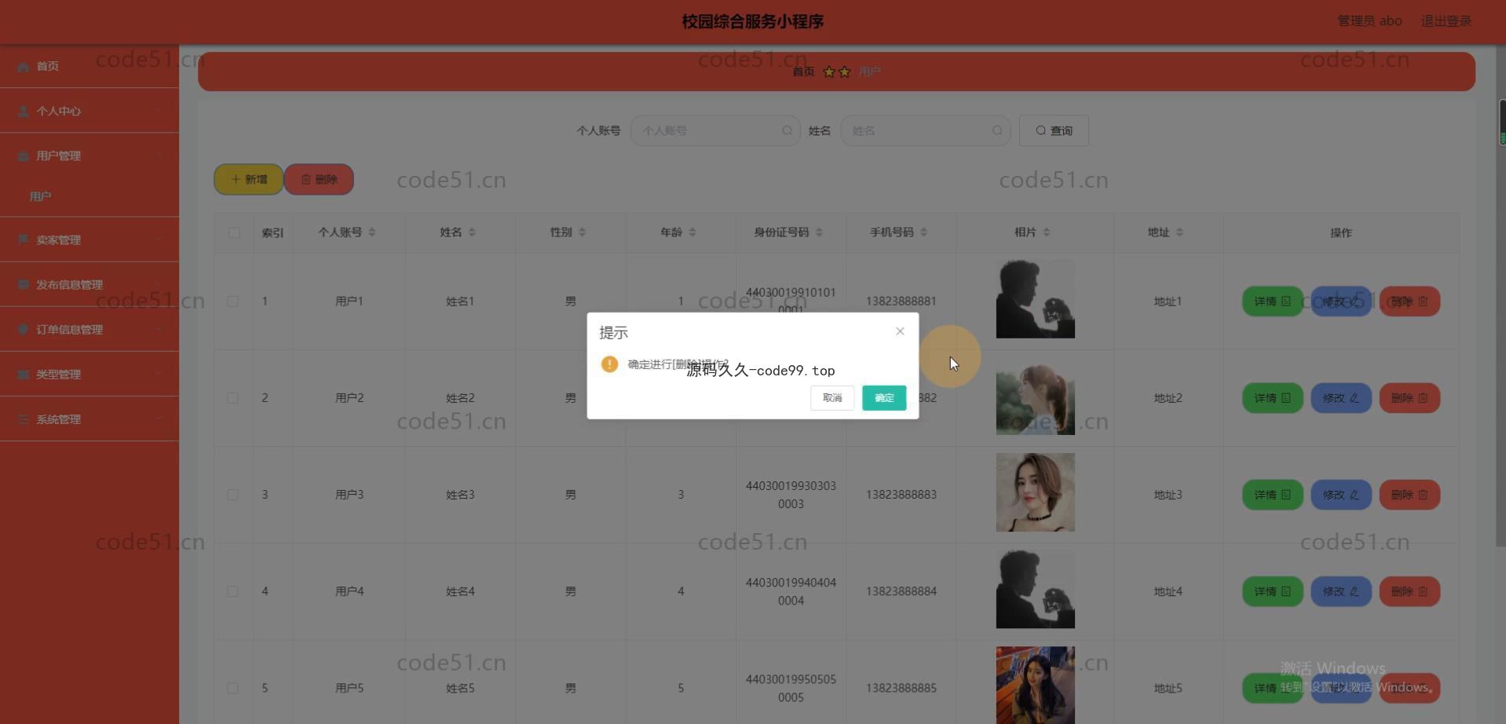
Task: Sort by the 个人账号 column arrows
Action: pos(372,232)
